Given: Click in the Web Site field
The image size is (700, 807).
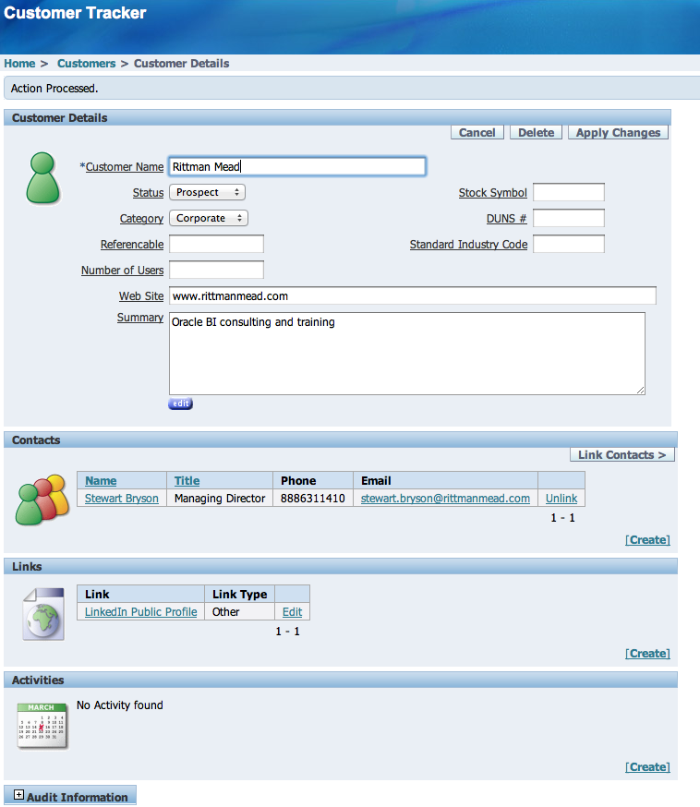Looking at the screenshot, I should [x=413, y=296].
